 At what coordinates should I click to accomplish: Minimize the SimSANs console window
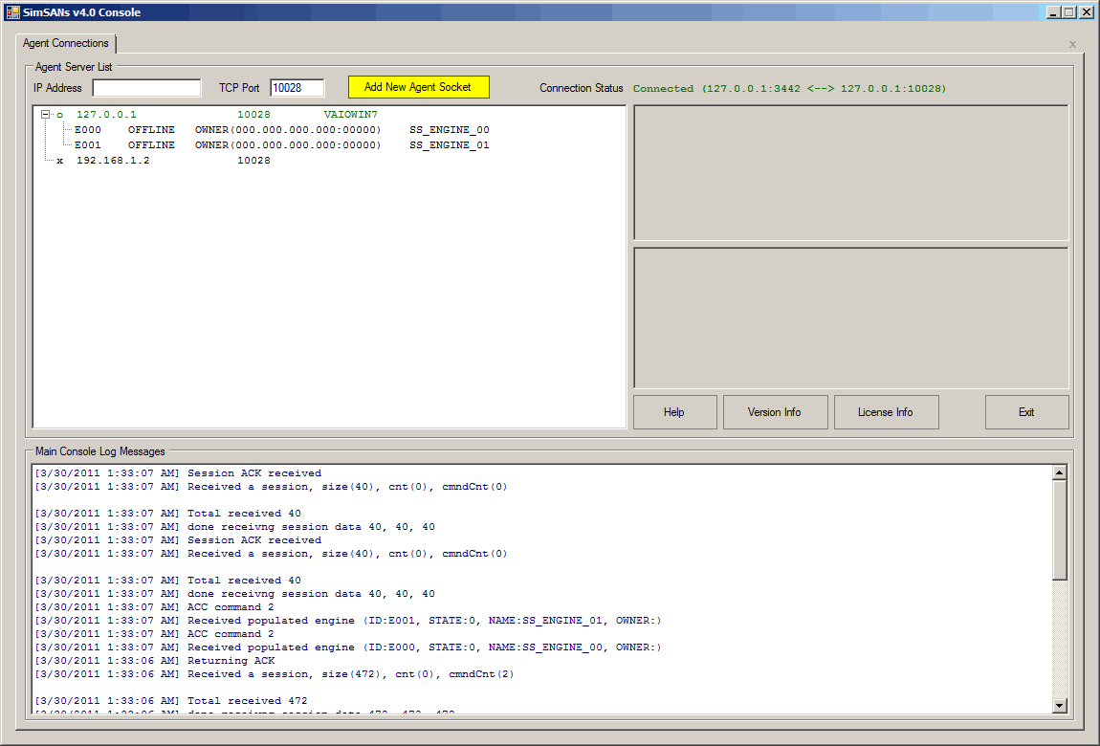coord(1053,12)
